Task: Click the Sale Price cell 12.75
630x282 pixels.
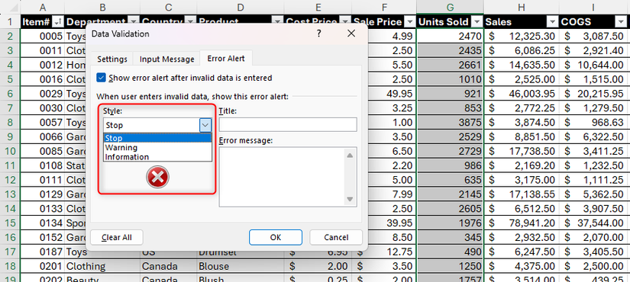Action: [x=383, y=252]
